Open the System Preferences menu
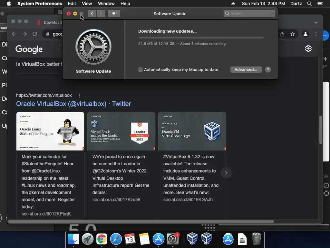Viewport: 330px width, 248px height. click(x=40, y=4)
